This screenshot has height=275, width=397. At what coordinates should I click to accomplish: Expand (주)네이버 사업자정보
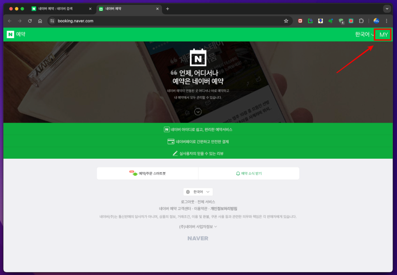pos(198,226)
